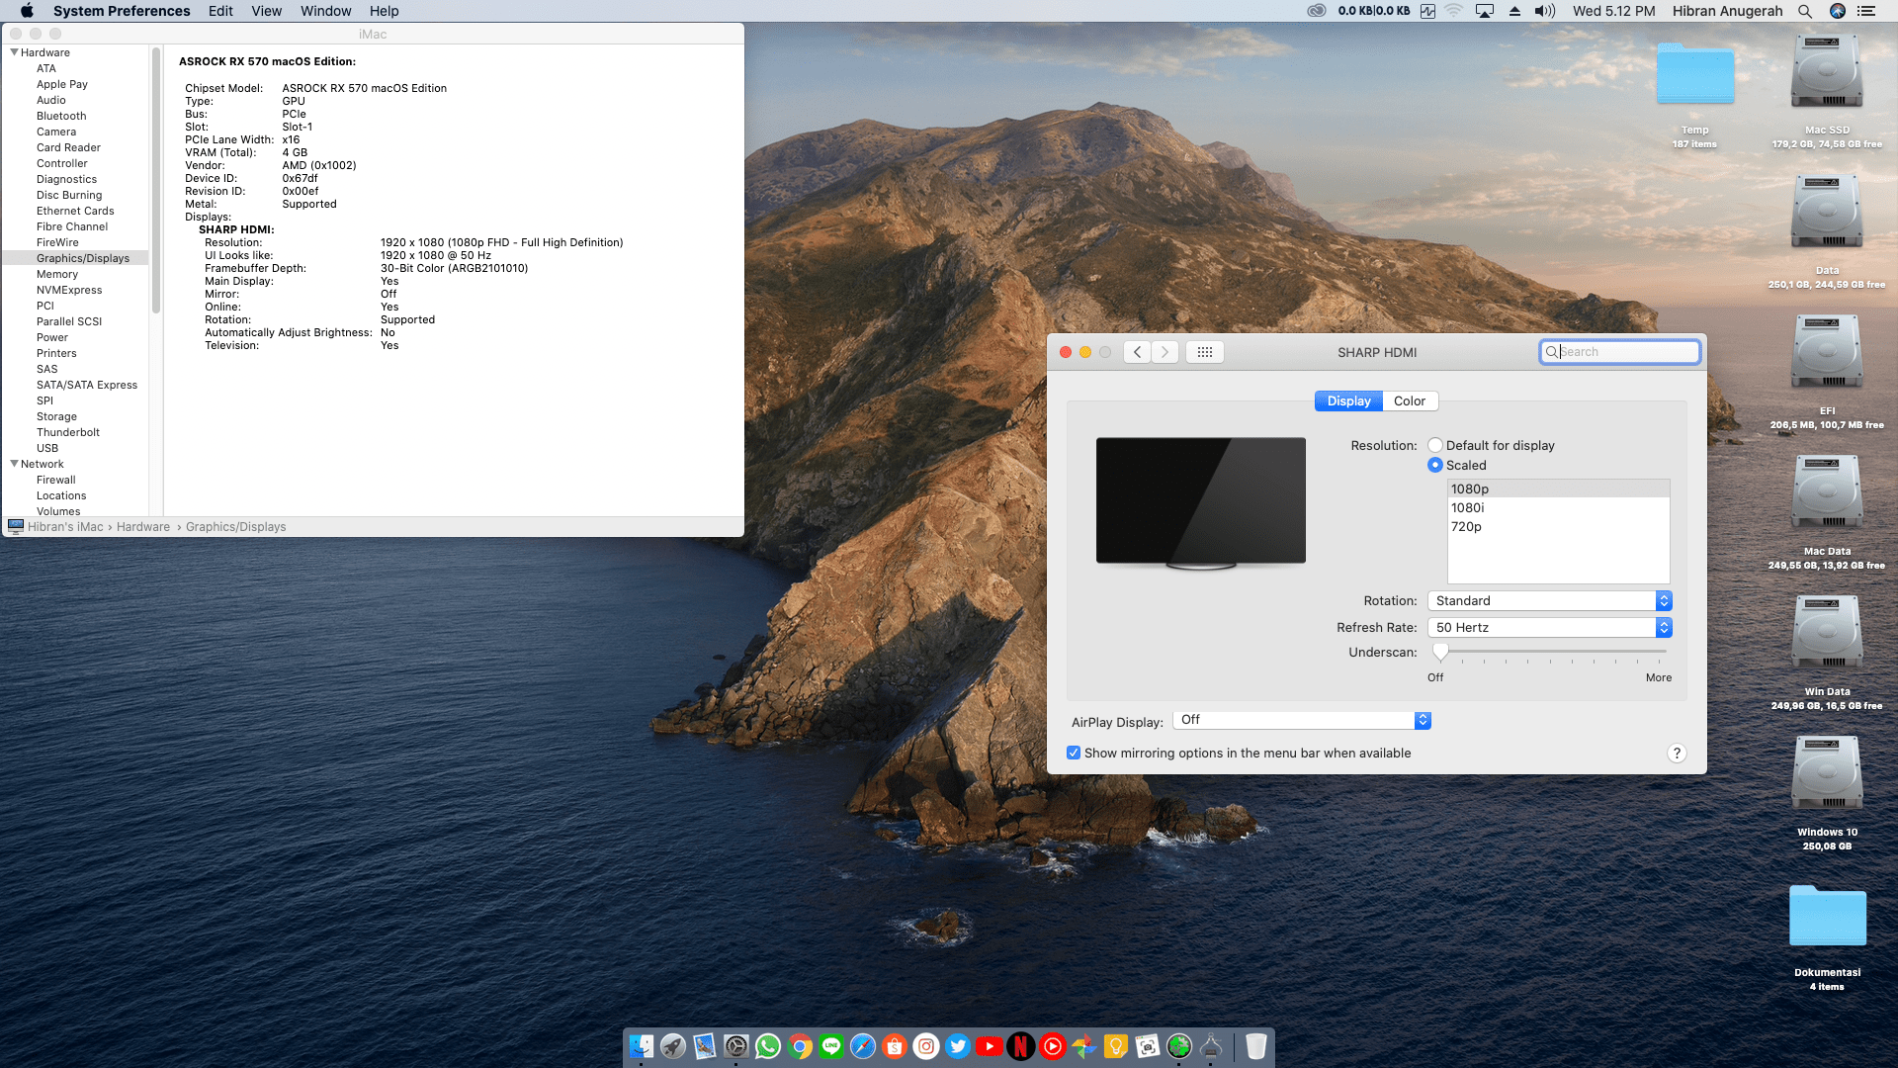Click the volume icon in the menu bar
1898x1068 pixels.
tap(1544, 11)
